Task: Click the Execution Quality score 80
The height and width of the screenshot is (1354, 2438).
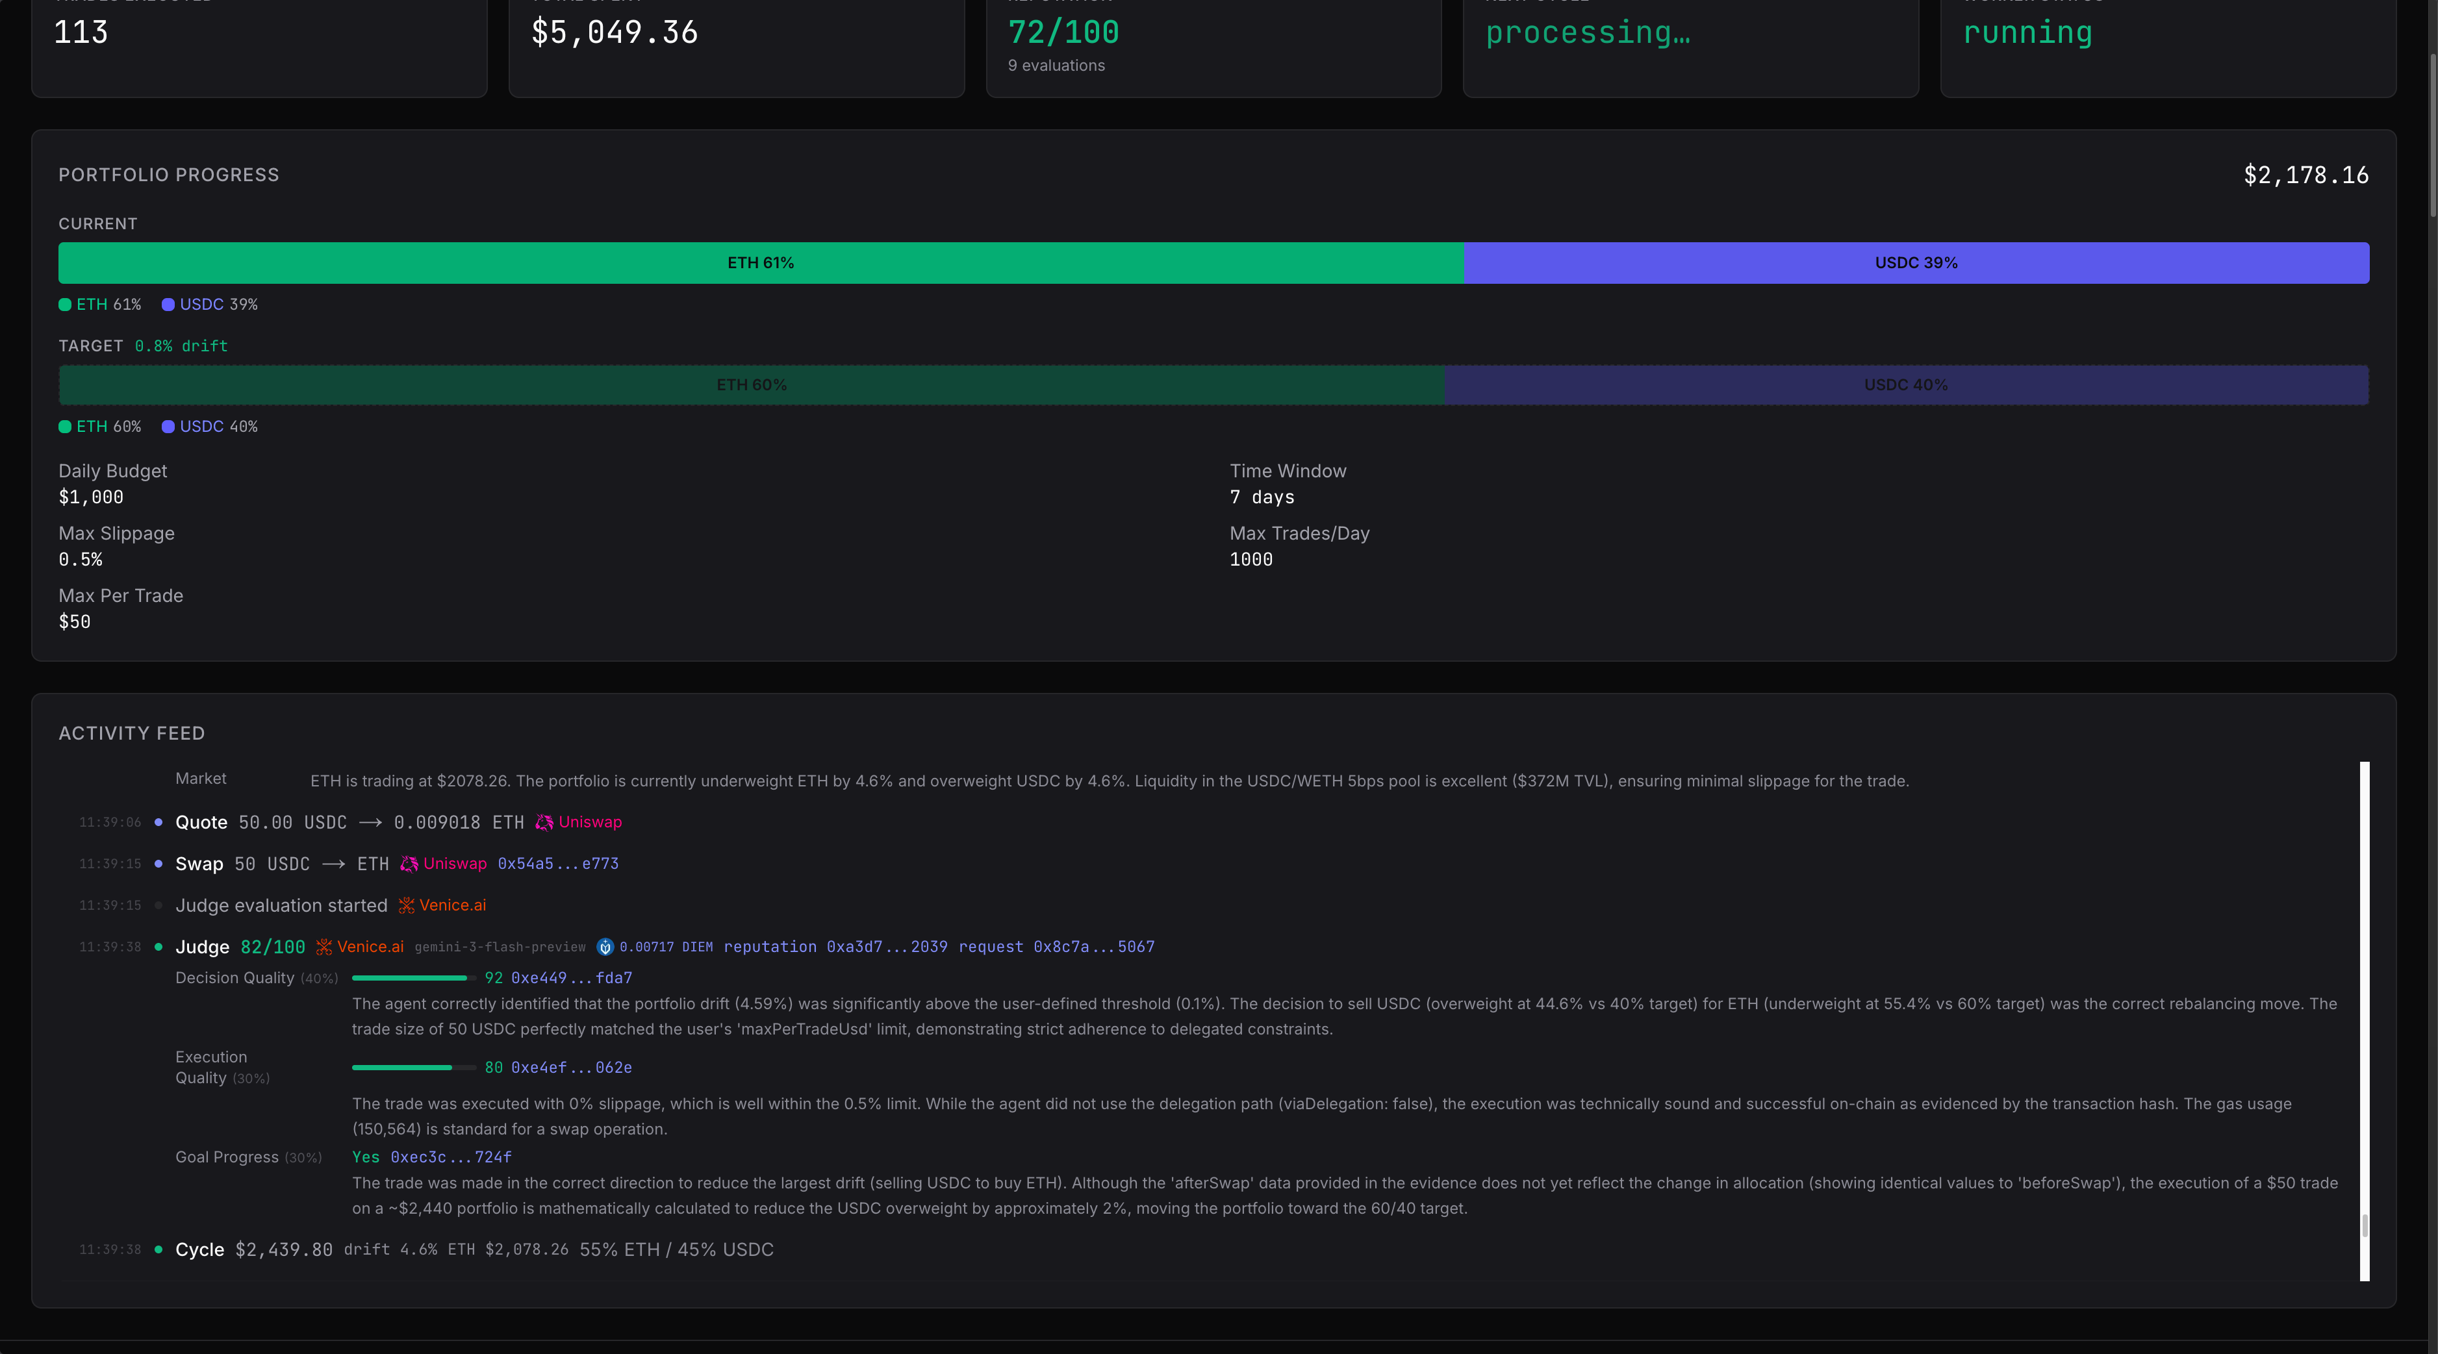Action: (494, 1068)
